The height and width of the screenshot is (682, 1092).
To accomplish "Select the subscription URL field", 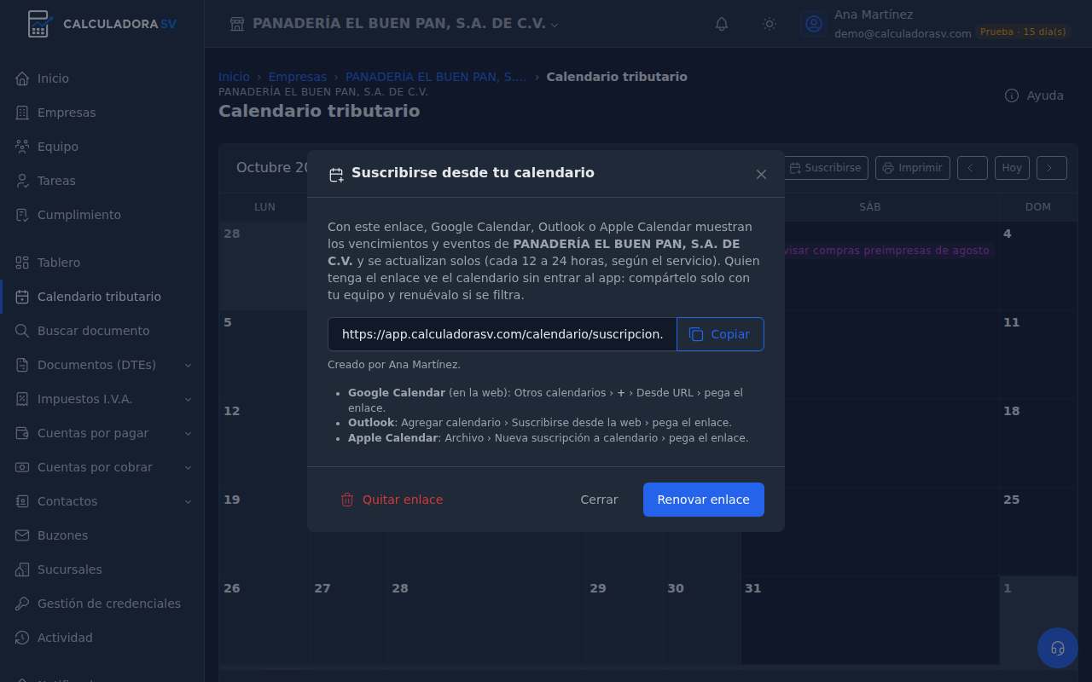I will click(502, 334).
